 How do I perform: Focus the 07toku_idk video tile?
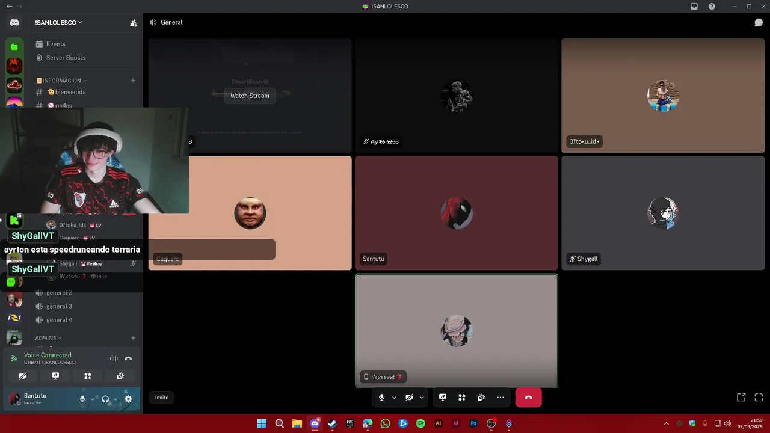click(x=663, y=96)
